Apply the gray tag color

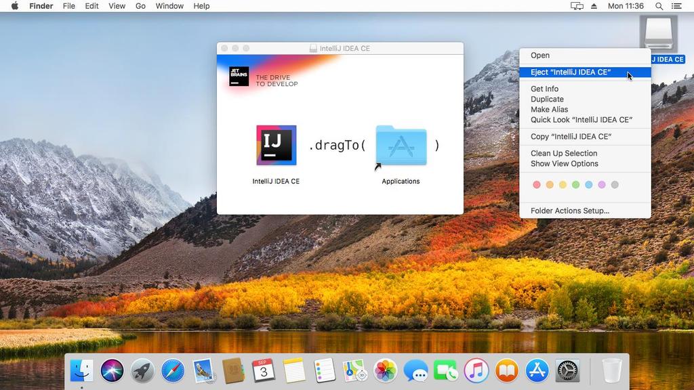pyautogui.click(x=615, y=185)
